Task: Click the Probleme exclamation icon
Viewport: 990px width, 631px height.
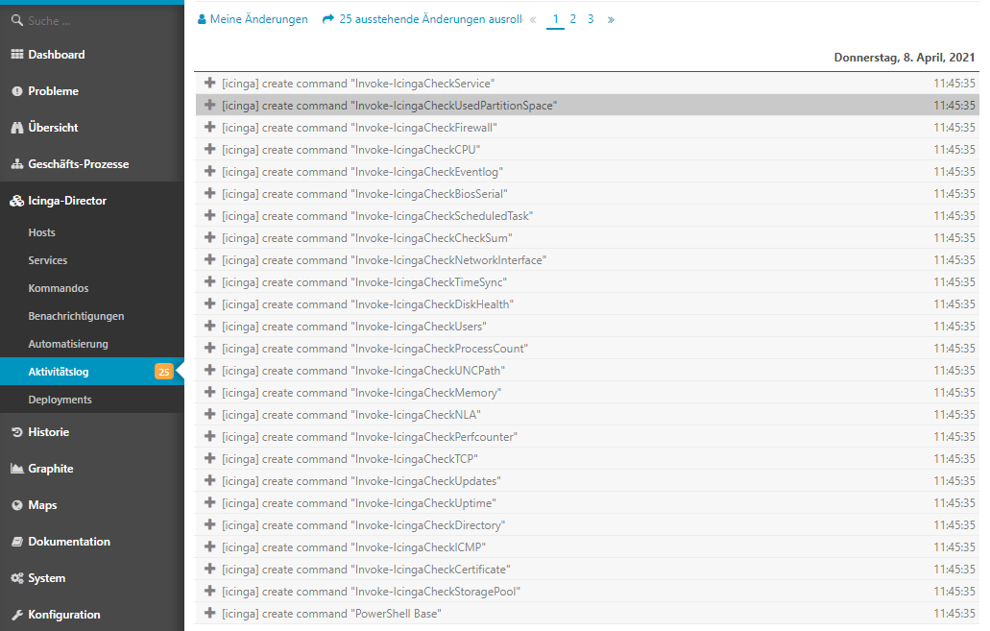Action: (x=16, y=91)
